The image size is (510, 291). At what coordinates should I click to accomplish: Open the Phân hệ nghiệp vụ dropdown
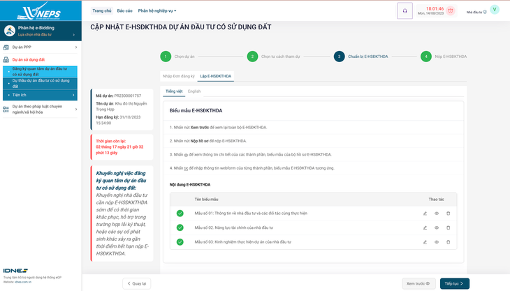(x=157, y=11)
